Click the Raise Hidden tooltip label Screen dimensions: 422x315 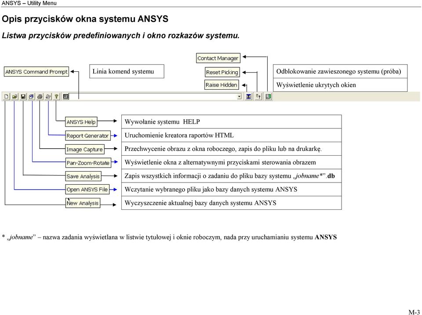pyautogui.click(x=222, y=85)
